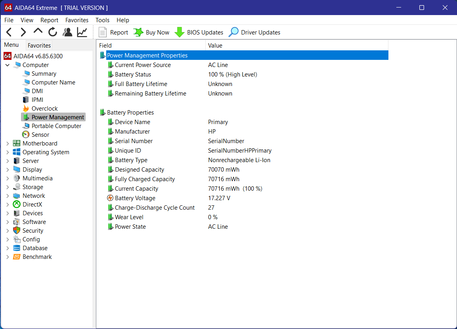The height and width of the screenshot is (329, 457).
Task: Click the Network icon in the tree
Action: pyautogui.click(x=17, y=196)
